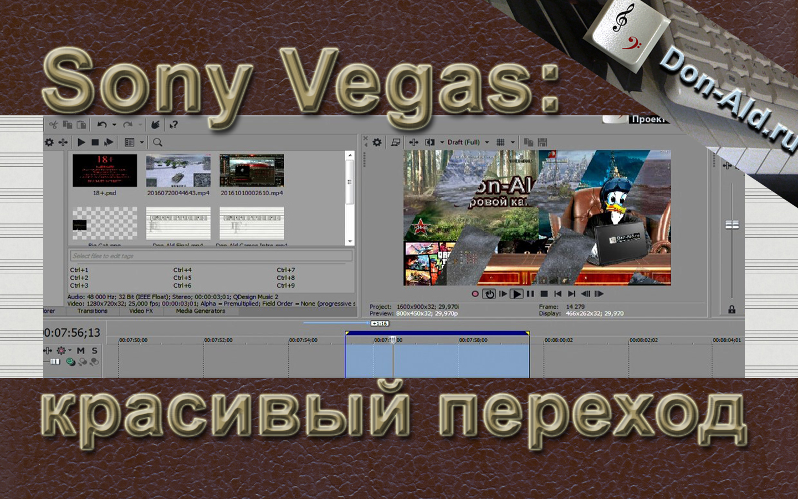Click the Views list icon
Viewport: 798px width, 499px height.
coord(130,142)
